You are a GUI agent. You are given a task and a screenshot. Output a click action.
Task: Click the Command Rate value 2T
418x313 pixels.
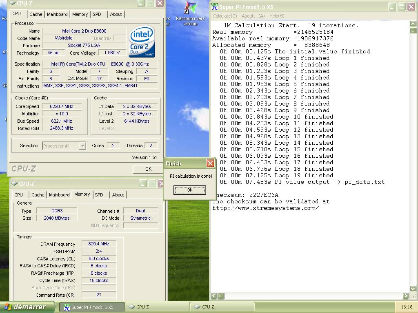click(99, 295)
